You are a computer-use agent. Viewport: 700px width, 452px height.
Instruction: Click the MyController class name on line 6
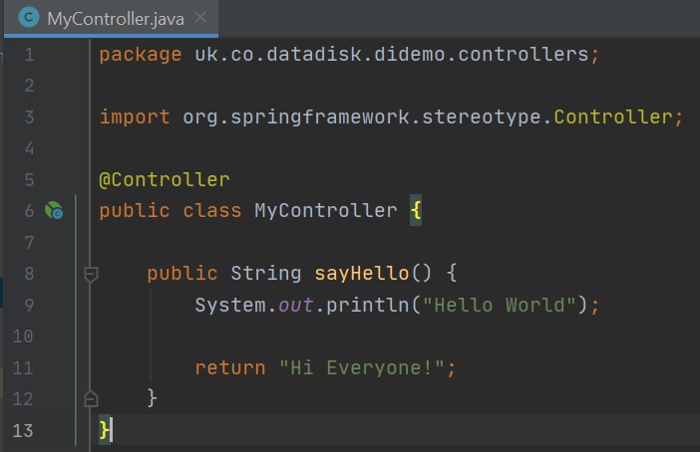[x=325, y=211]
